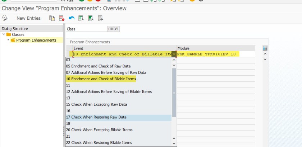Click the blue Undo Change arrow
Screen dimensions: 302x147
pyautogui.click(x=72, y=18)
